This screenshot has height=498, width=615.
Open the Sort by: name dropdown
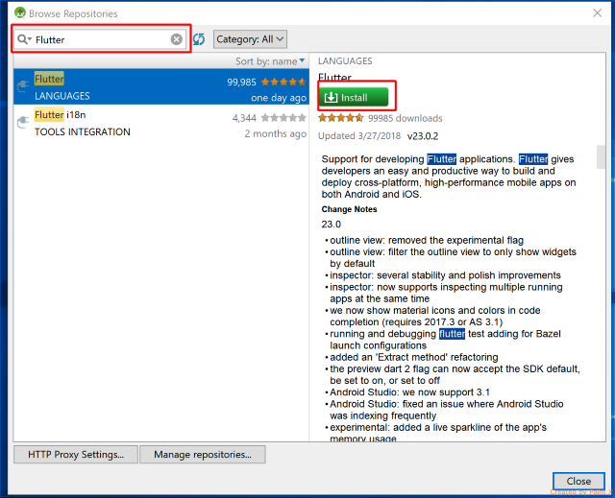pos(272,61)
